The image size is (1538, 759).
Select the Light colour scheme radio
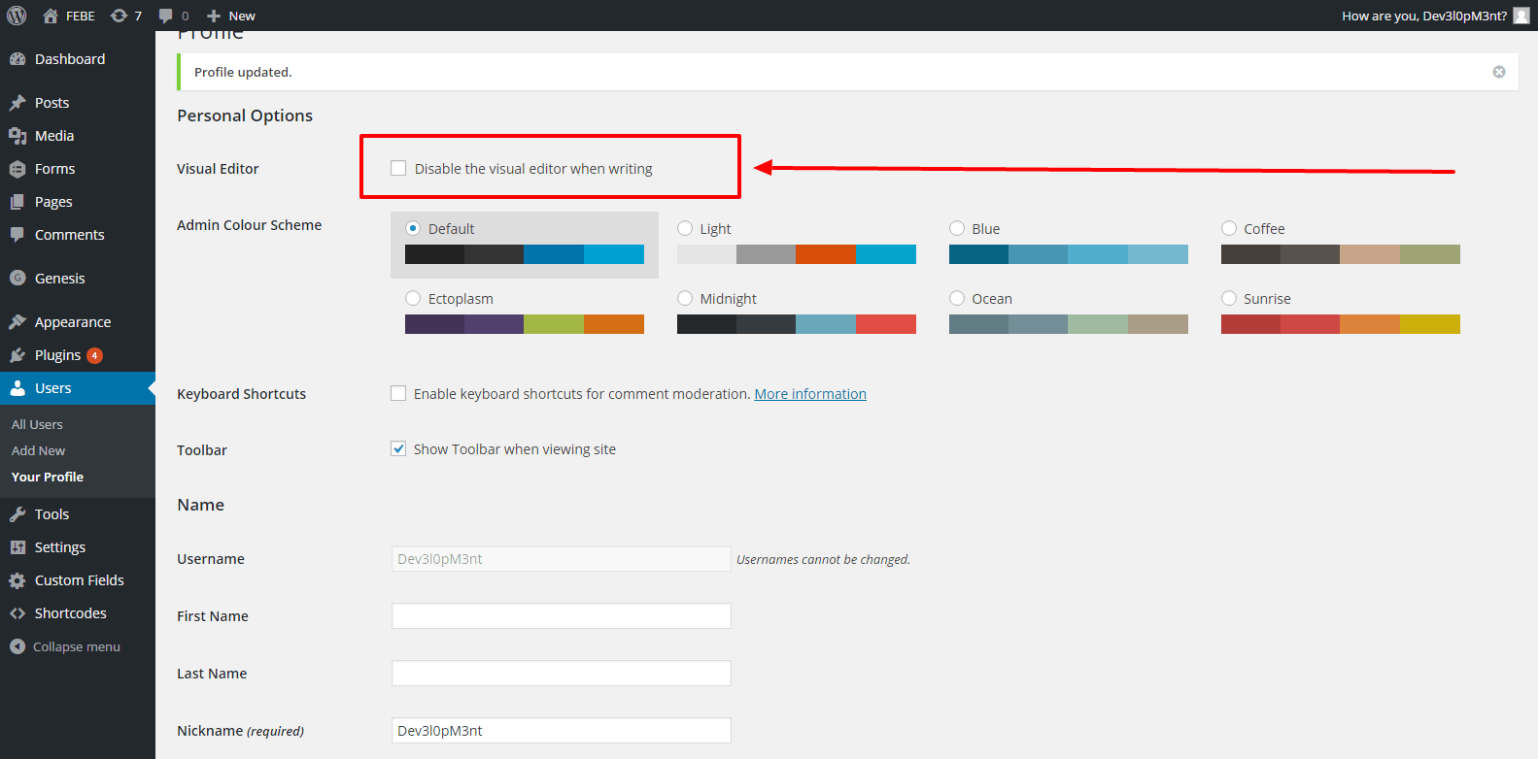point(685,228)
